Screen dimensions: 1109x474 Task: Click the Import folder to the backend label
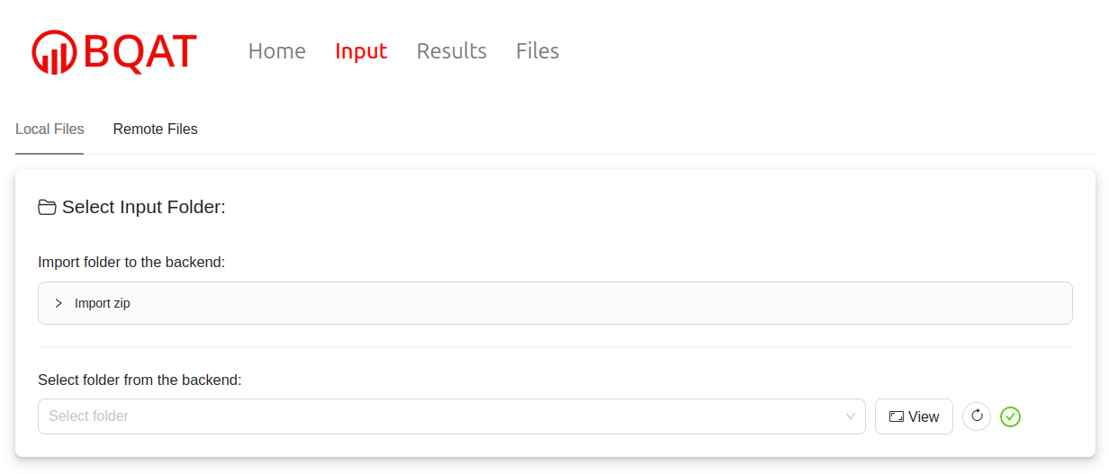point(131,262)
